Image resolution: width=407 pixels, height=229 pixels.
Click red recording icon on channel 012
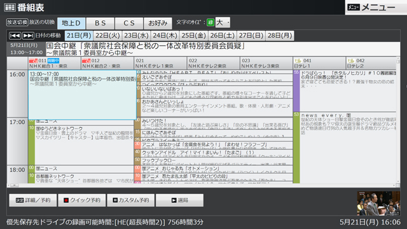(x=86, y=61)
